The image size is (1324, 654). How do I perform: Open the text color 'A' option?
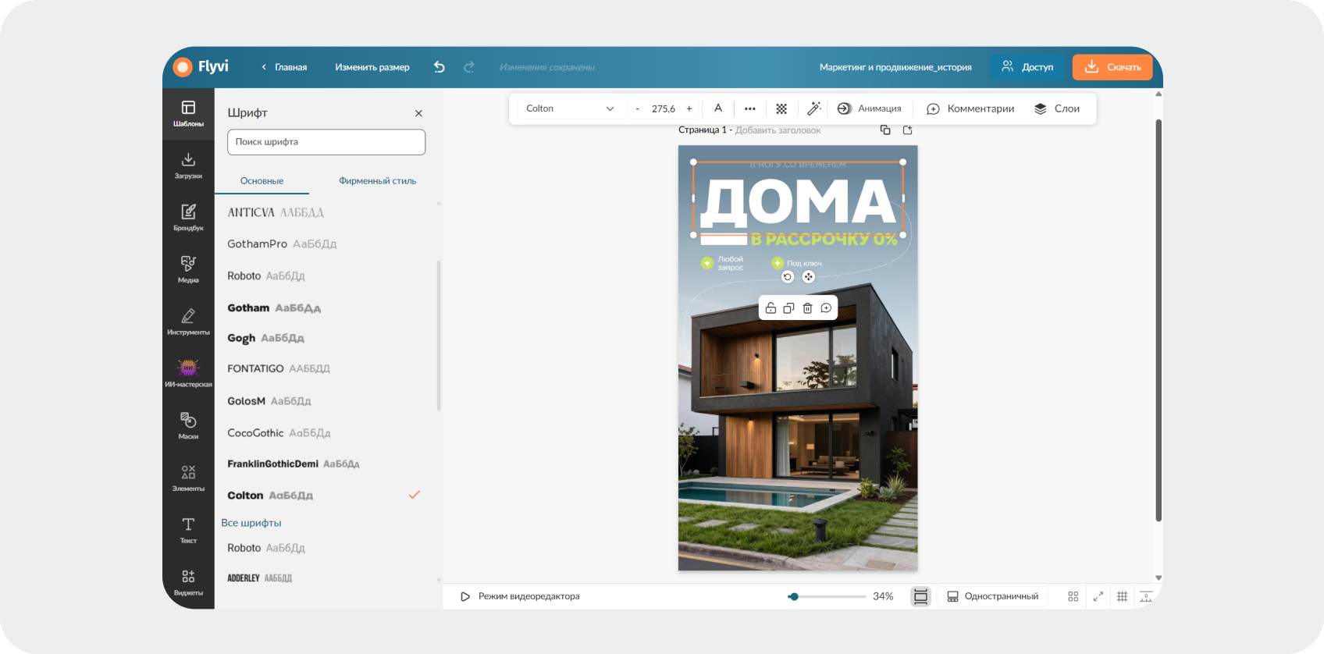pyautogui.click(x=718, y=108)
